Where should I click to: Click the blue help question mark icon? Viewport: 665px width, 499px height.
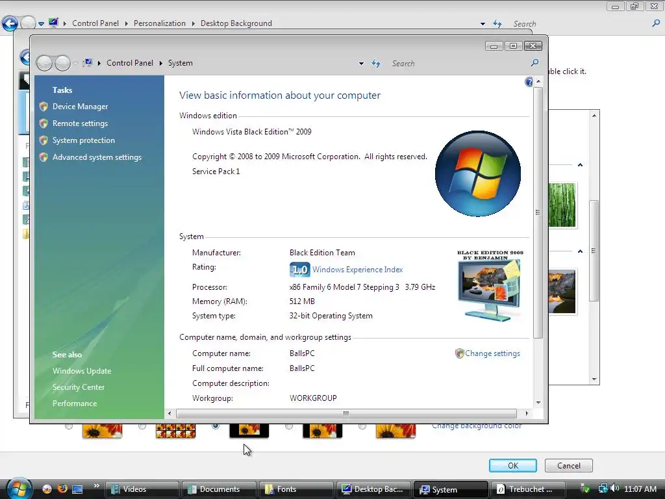(529, 82)
